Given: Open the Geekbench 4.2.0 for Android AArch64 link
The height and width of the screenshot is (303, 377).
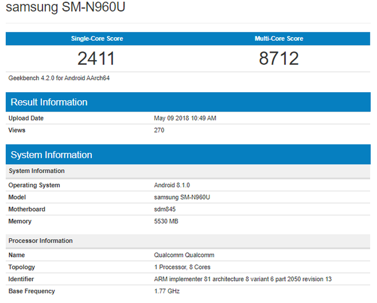Looking at the screenshot, I should [x=59, y=78].
